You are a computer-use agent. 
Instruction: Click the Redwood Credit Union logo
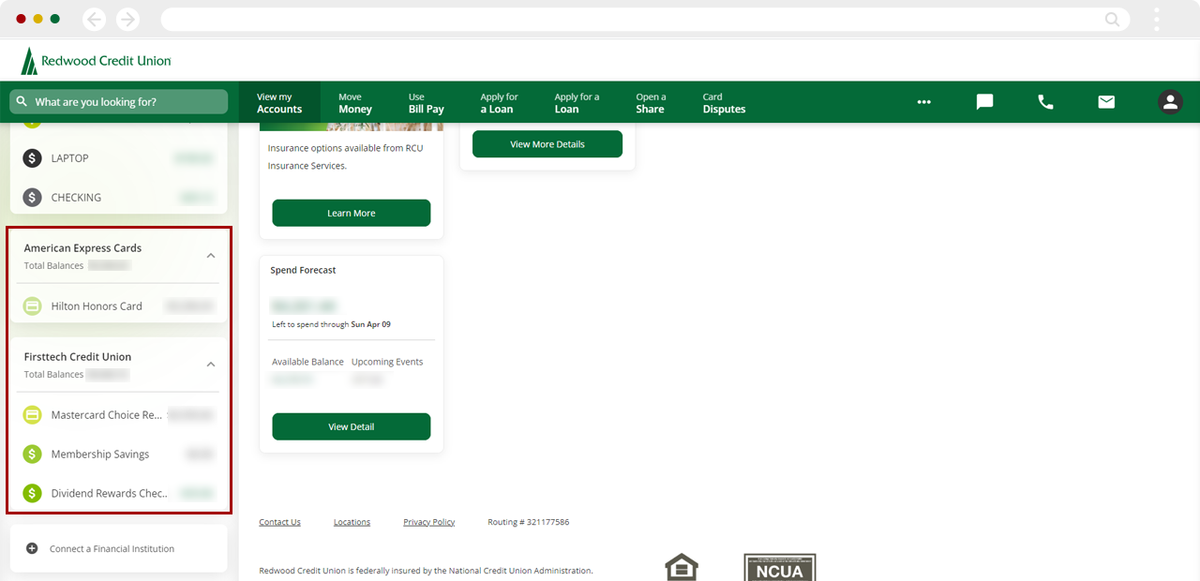coord(96,61)
